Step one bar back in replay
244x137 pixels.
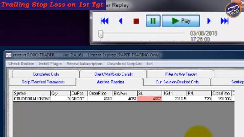point(120,21)
